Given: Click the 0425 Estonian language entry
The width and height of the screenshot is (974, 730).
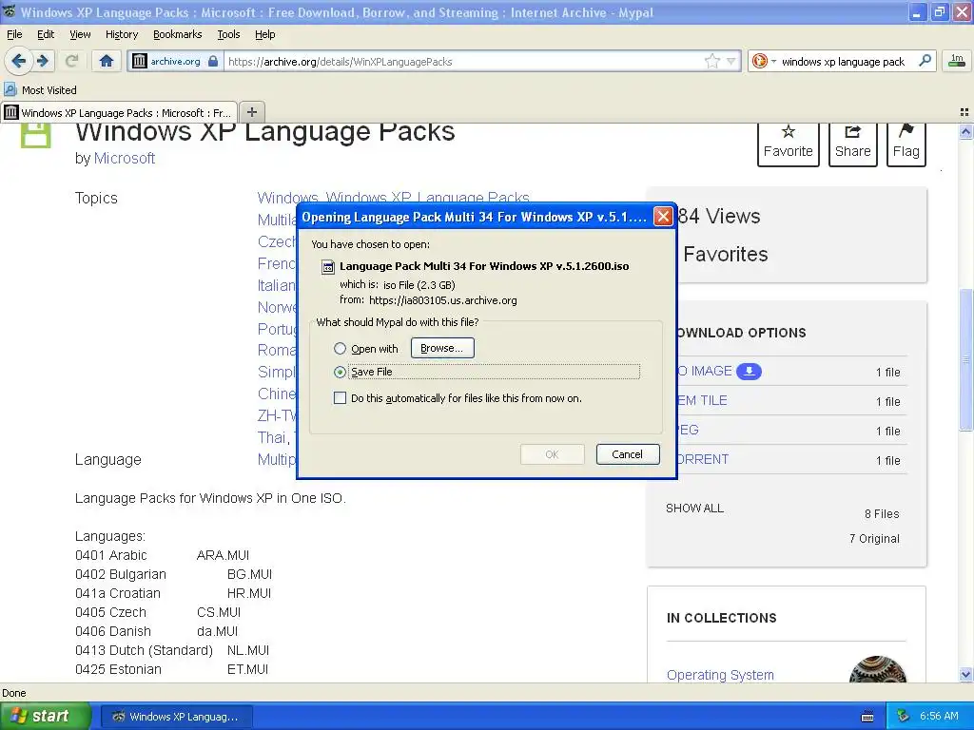Looking at the screenshot, I should 171,670.
